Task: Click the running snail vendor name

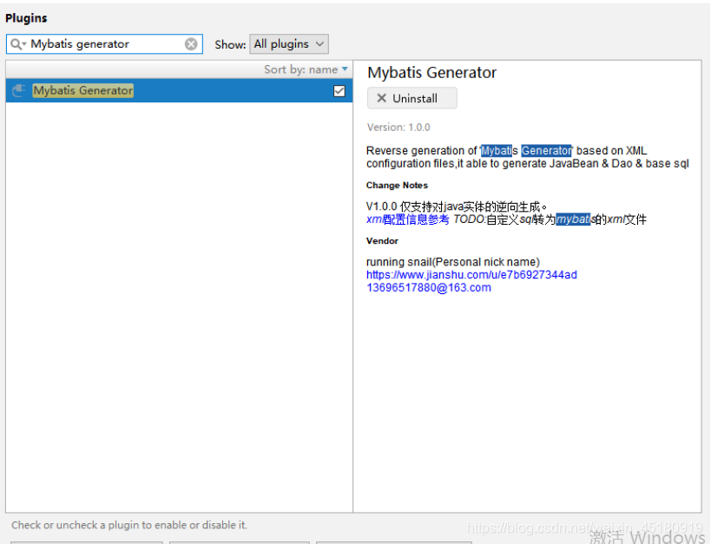Action: point(453,262)
